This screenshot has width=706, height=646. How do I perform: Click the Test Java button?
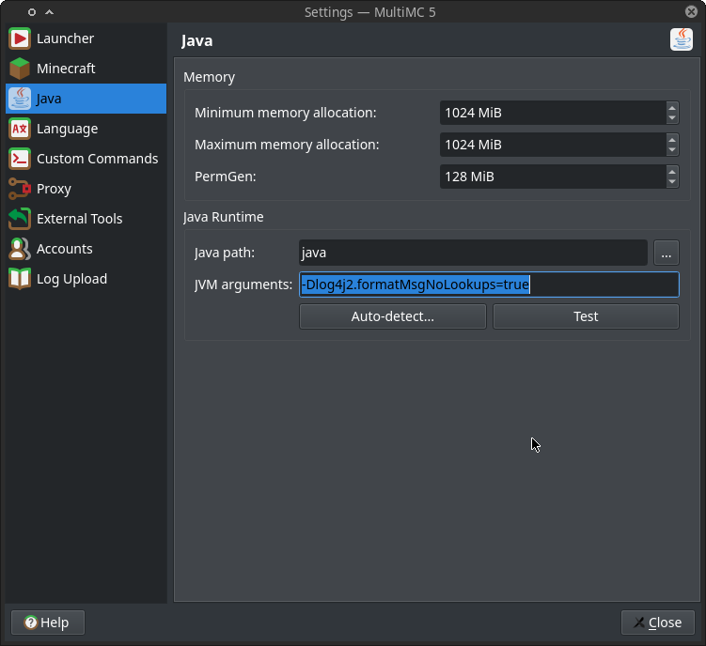tap(586, 316)
